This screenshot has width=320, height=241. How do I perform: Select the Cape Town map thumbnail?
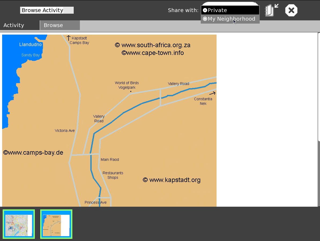(x=56, y=224)
